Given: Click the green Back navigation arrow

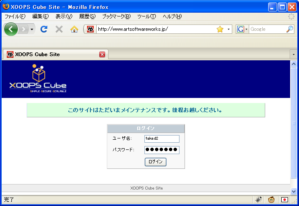Looking at the screenshot, I should pyautogui.click(x=11, y=29).
